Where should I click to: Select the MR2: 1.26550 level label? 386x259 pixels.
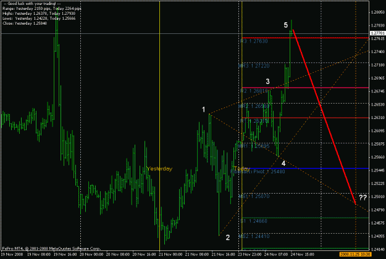point(254,107)
